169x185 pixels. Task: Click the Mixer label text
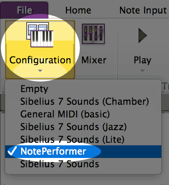point(94,60)
